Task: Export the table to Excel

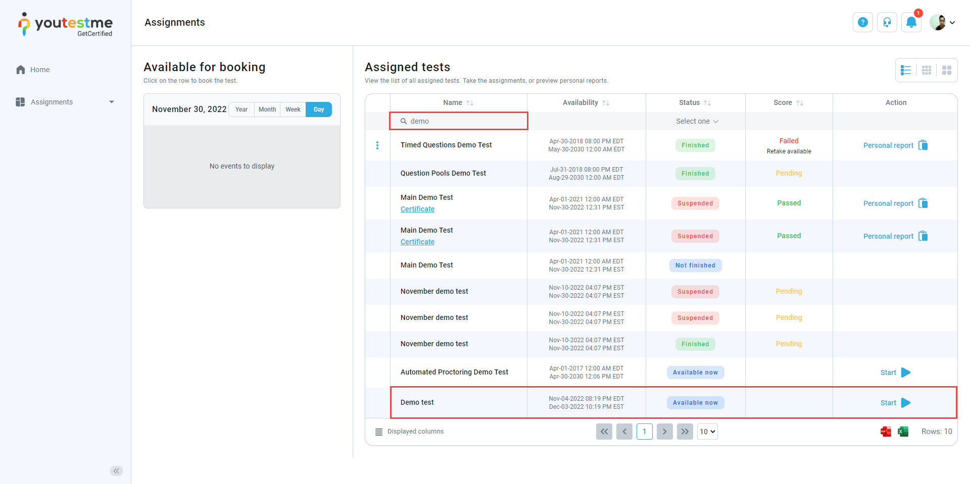Action: 903,432
